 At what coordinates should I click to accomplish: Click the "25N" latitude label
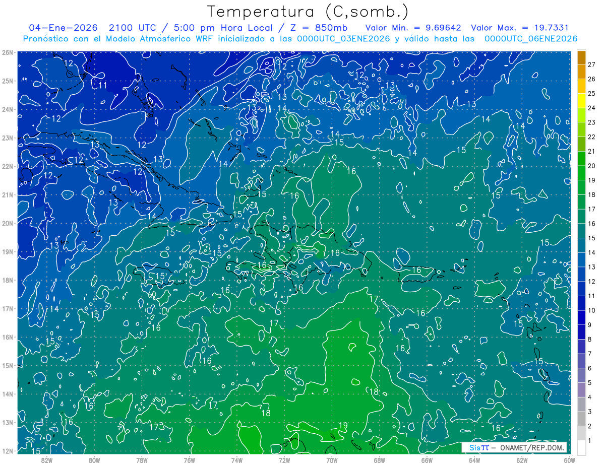point(7,81)
